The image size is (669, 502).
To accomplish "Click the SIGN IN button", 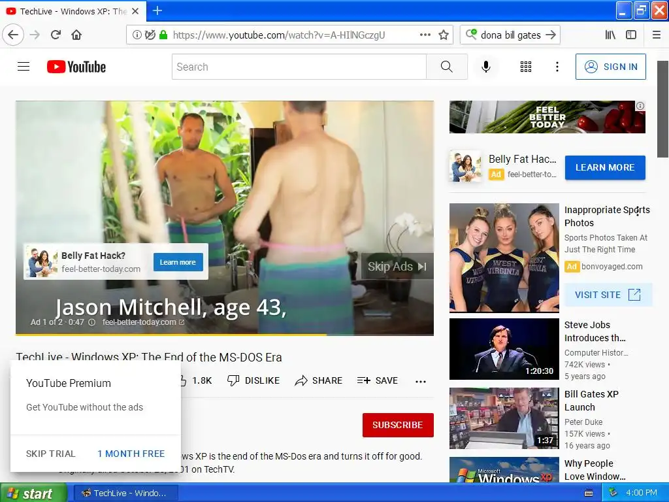I will (611, 67).
